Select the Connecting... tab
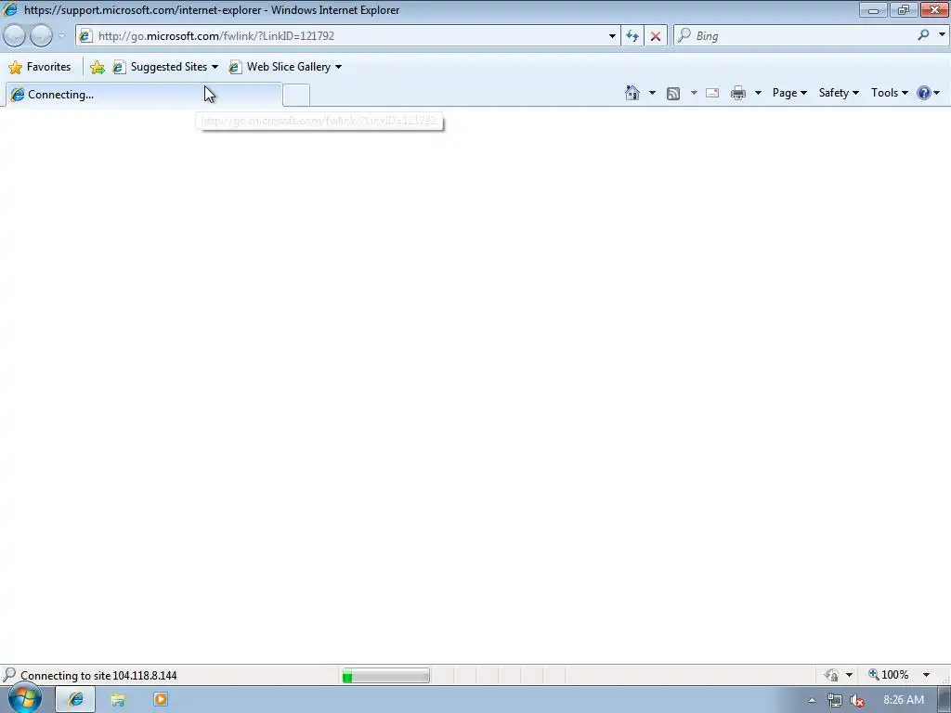 [144, 95]
